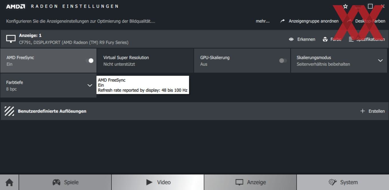
Task: Open the Farbe color wheel icon
Action: [325, 39]
